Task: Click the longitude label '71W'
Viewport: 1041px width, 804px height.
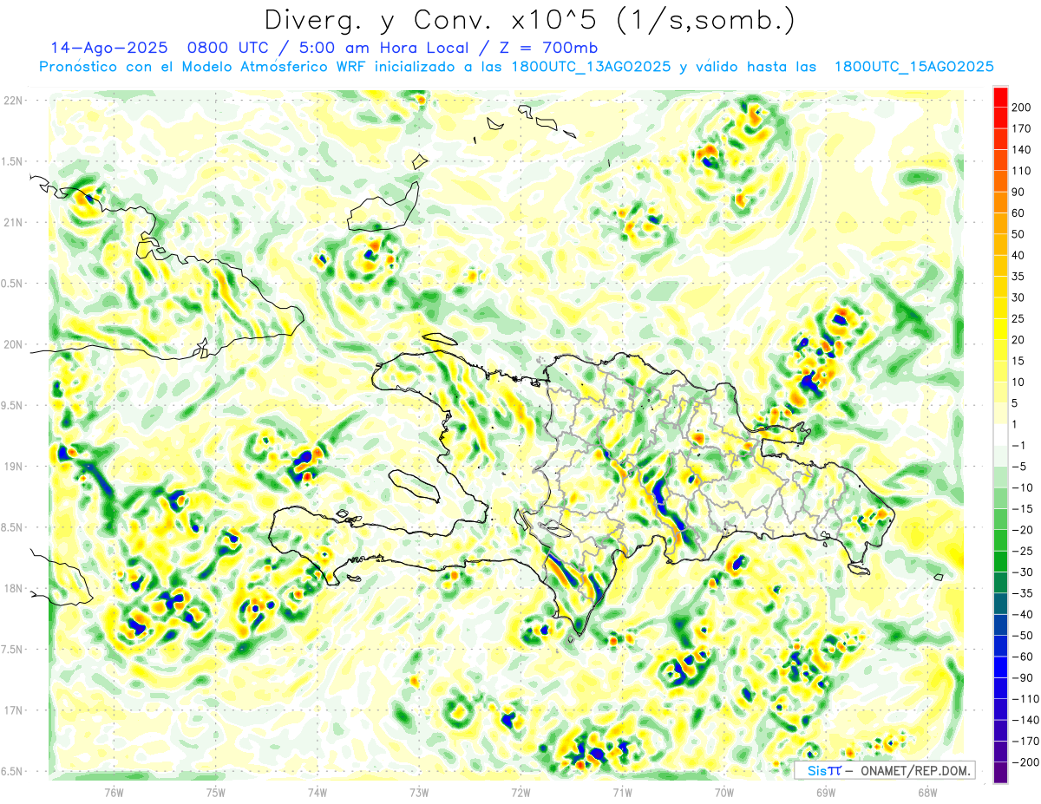Action: click(622, 792)
